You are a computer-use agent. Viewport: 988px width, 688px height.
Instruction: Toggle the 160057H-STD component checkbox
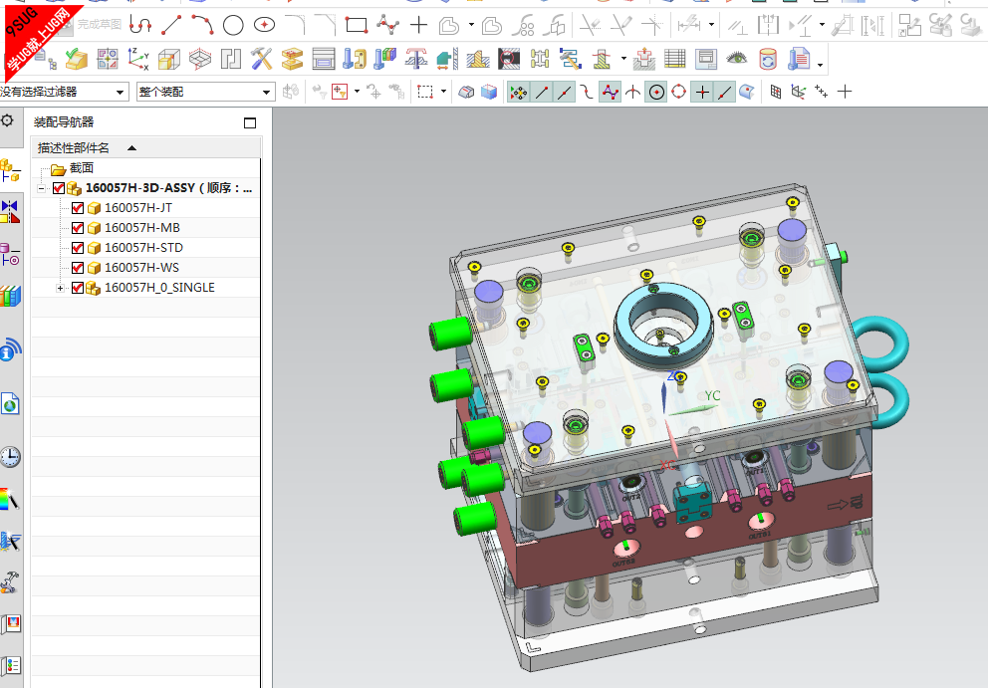tap(78, 248)
